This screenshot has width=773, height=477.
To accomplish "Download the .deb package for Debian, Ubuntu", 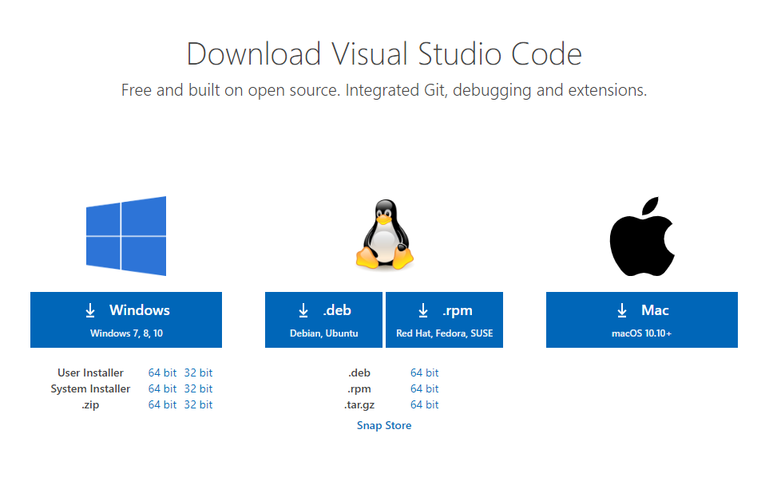I will pyautogui.click(x=324, y=320).
